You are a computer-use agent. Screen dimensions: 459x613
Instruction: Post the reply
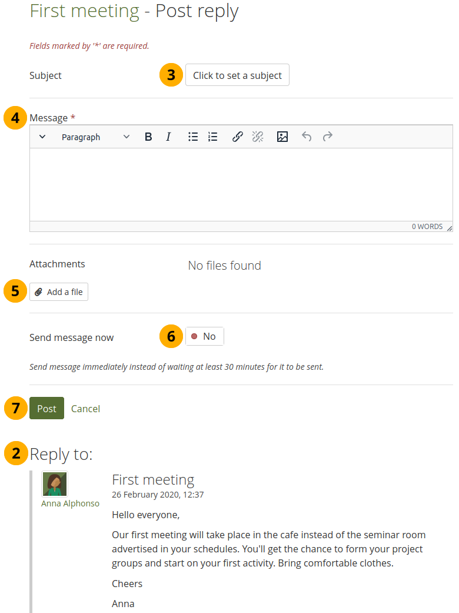[46, 409]
